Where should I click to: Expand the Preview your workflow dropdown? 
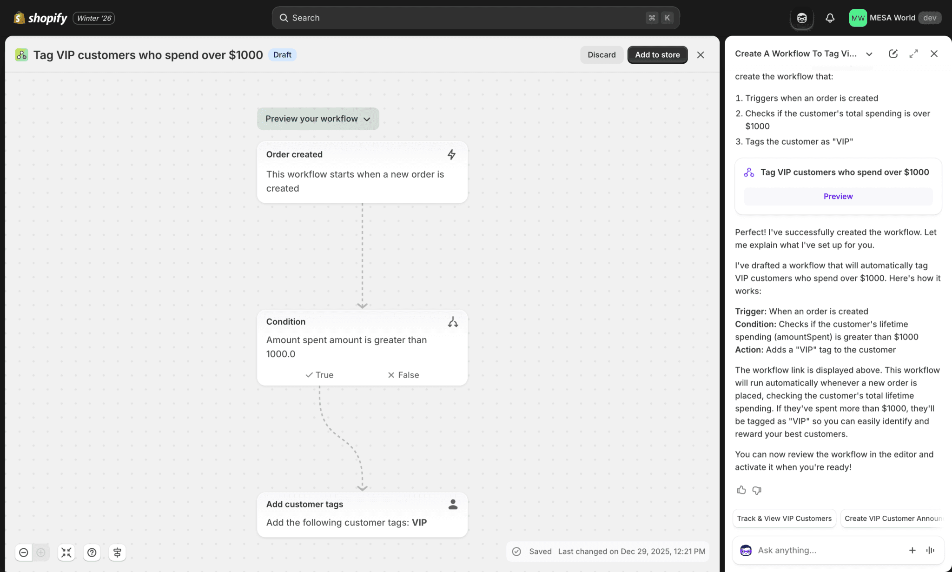tap(317, 119)
